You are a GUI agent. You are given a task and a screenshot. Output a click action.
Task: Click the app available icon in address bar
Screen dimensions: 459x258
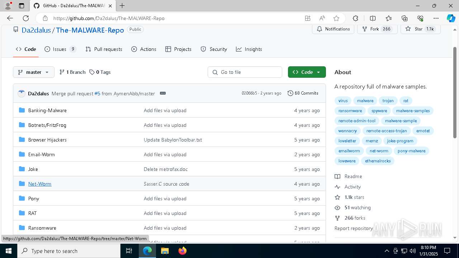[x=308, y=18]
